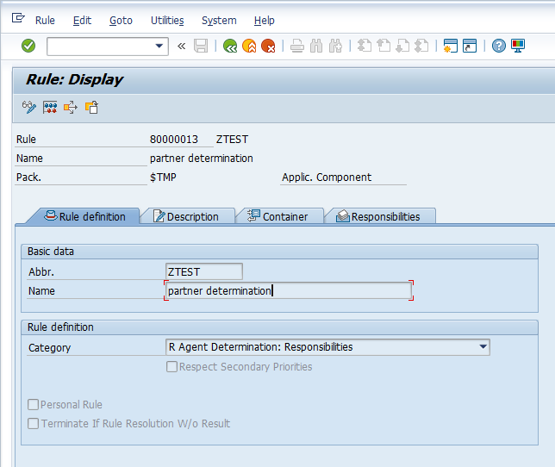Click the Create New Session icon
The height and width of the screenshot is (467, 555).
(x=451, y=46)
